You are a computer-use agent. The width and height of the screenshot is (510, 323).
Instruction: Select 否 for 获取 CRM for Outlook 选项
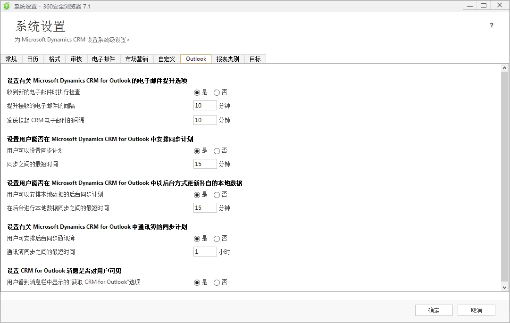tap(217, 283)
